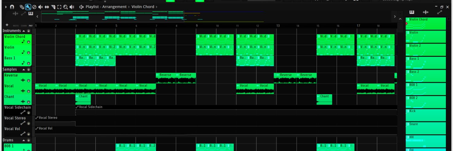453x151 pixels.
Task: Mute the Vocal Stereo track
Action: [29, 123]
